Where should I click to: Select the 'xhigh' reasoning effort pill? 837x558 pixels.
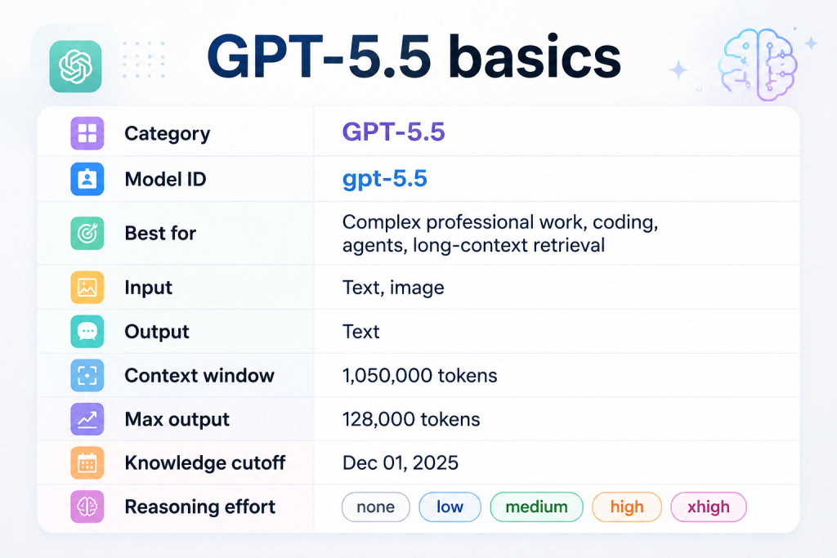pos(709,507)
